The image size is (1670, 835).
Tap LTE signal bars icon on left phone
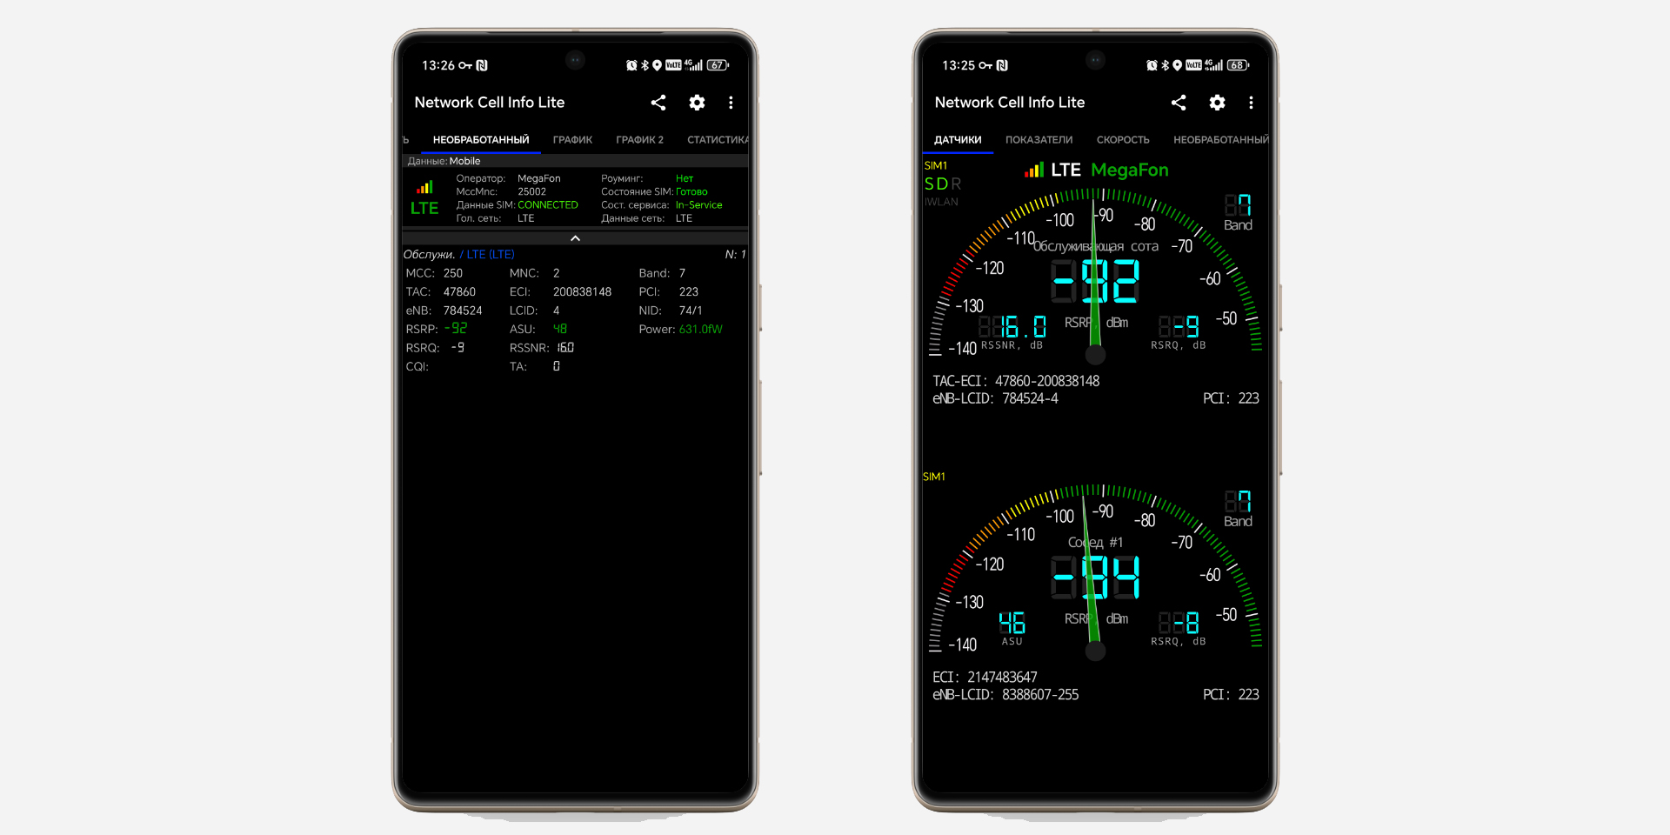point(424,187)
